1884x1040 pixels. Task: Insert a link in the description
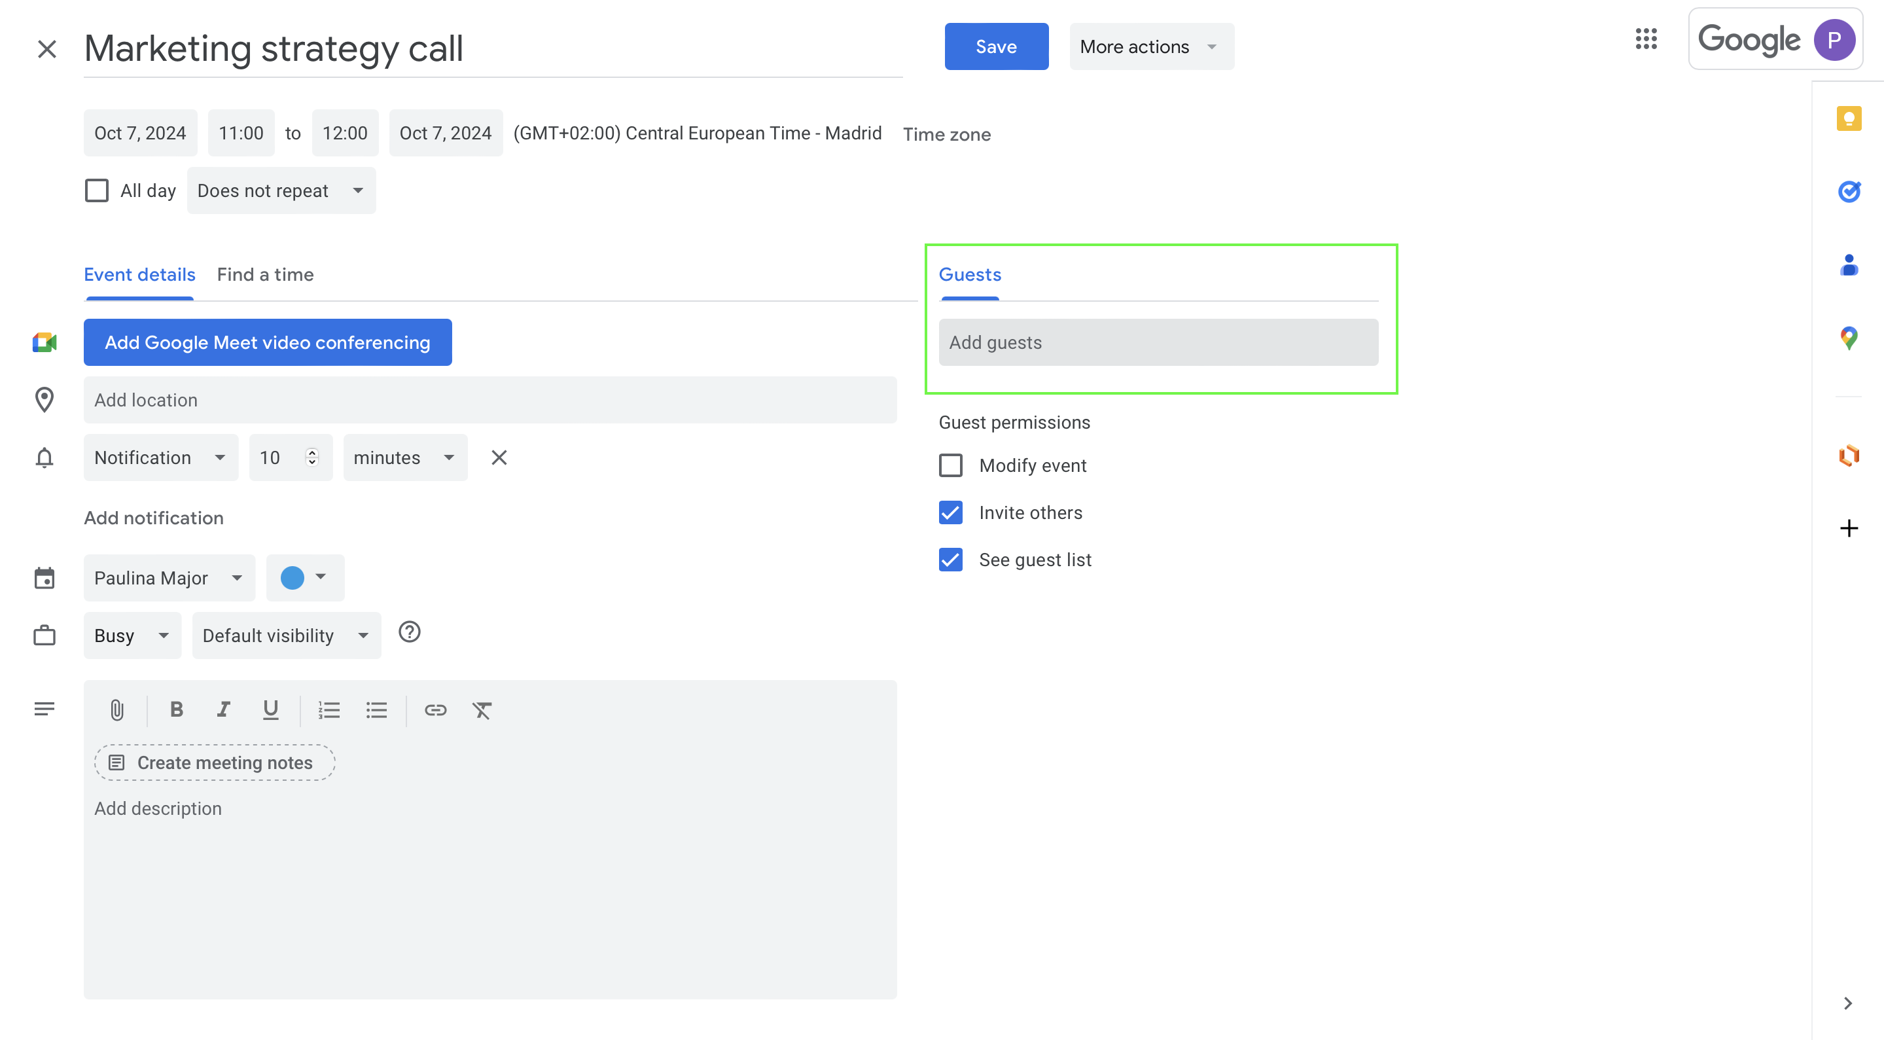(435, 709)
